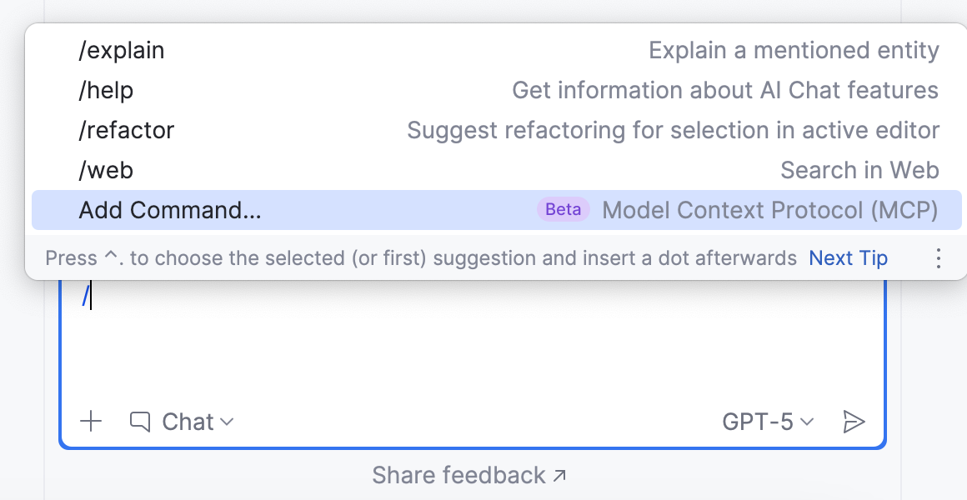This screenshot has height=500, width=967.
Task: Open the Share feedback link
Action: pyautogui.click(x=469, y=475)
